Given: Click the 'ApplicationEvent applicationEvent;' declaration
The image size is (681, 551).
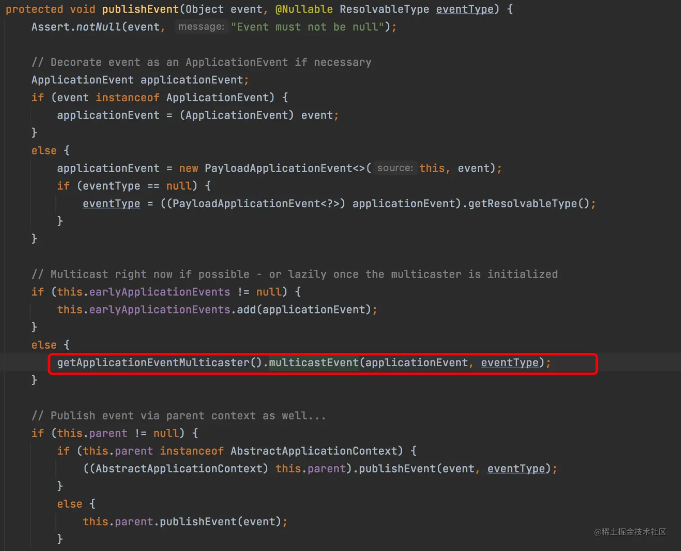Looking at the screenshot, I should [x=140, y=80].
